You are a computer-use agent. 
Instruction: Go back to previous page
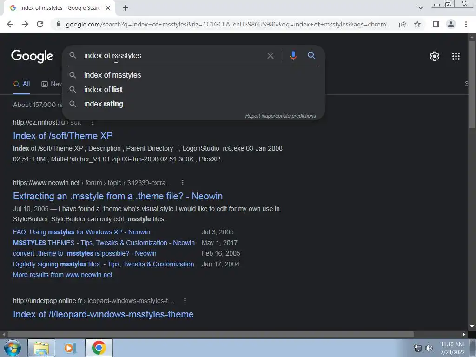10,24
